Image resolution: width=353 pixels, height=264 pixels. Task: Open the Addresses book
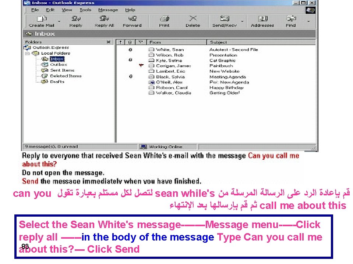pyautogui.click(x=262, y=21)
